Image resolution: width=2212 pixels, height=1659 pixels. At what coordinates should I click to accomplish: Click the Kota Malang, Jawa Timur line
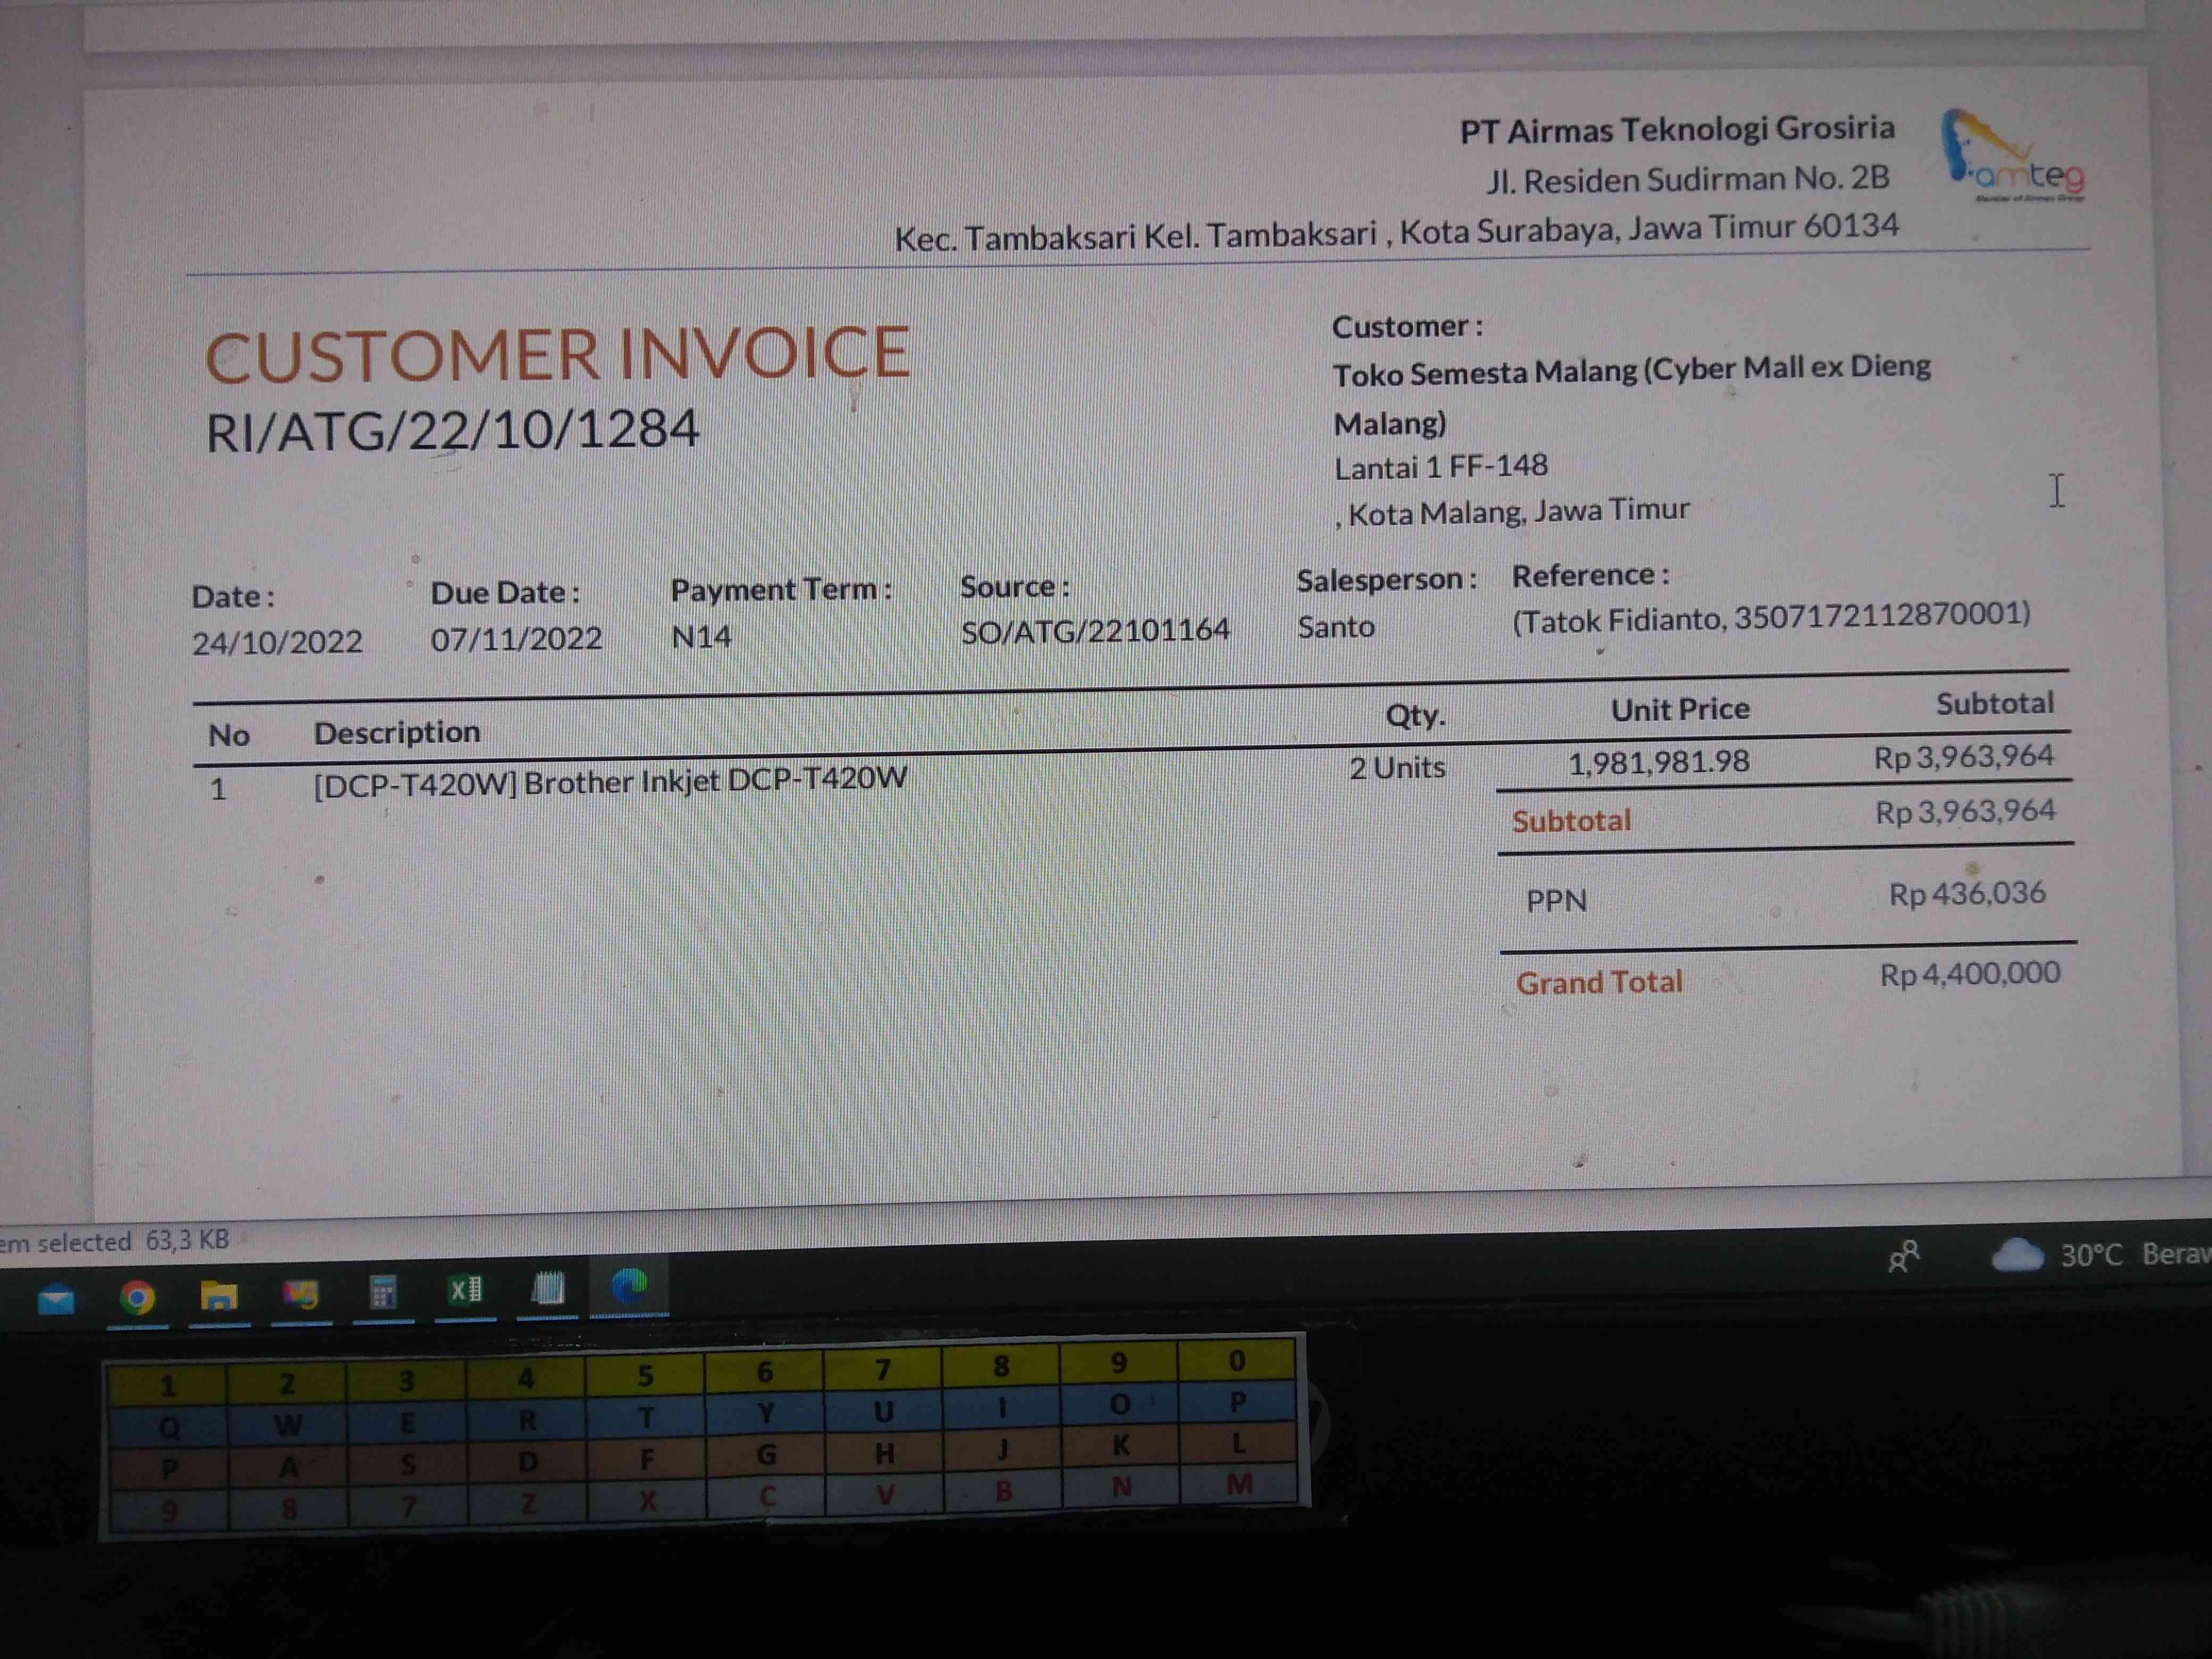(x=1513, y=512)
